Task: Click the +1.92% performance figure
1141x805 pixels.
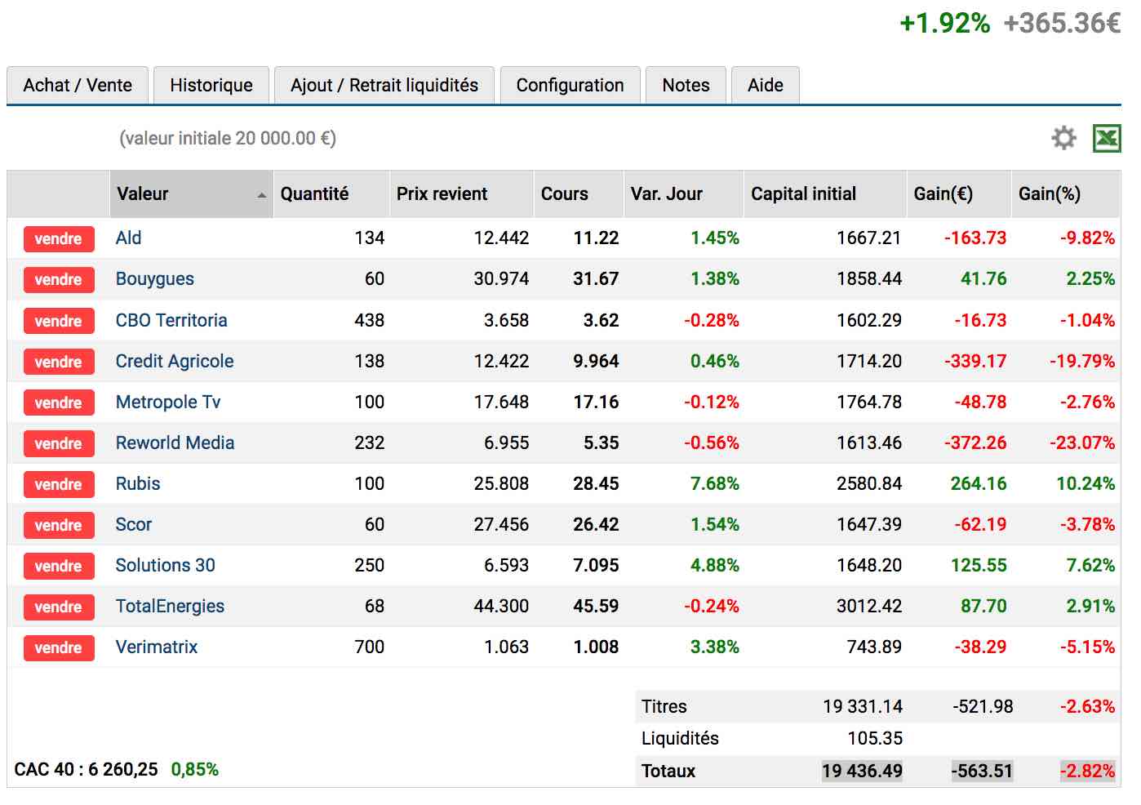Action: tap(944, 23)
